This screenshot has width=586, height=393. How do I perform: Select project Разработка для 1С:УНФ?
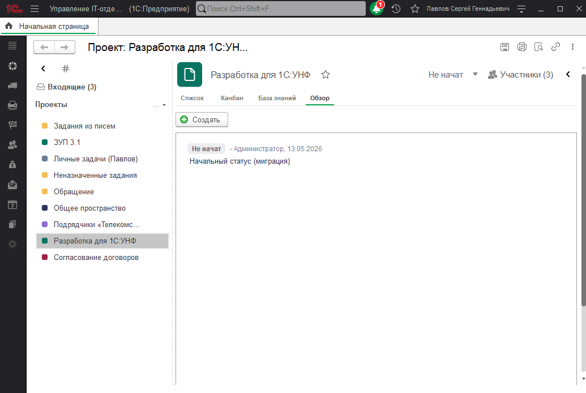coord(102,241)
